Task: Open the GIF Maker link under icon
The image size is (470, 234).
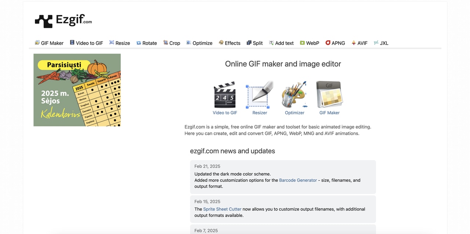Action: 329,113
